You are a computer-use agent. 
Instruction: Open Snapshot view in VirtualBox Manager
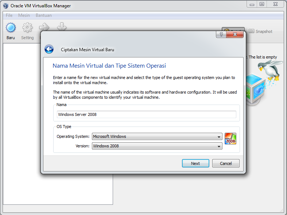pyautogui.click(x=261, y=31)
